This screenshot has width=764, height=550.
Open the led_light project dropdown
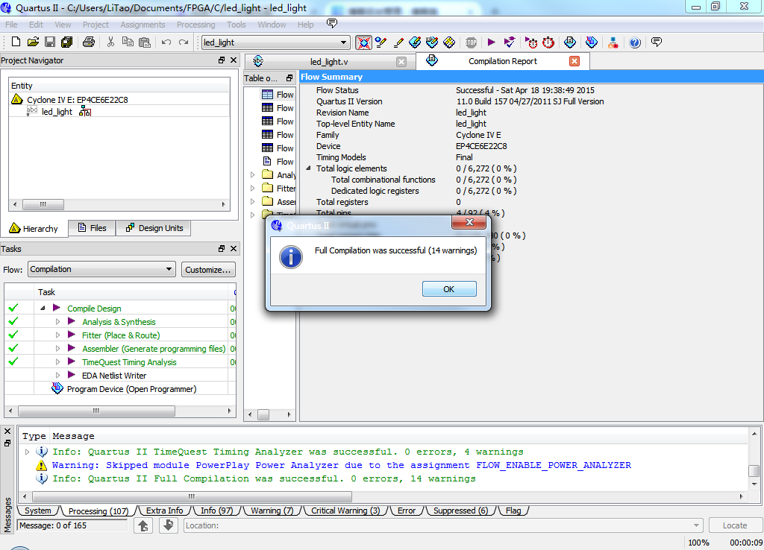click(343, 42)
